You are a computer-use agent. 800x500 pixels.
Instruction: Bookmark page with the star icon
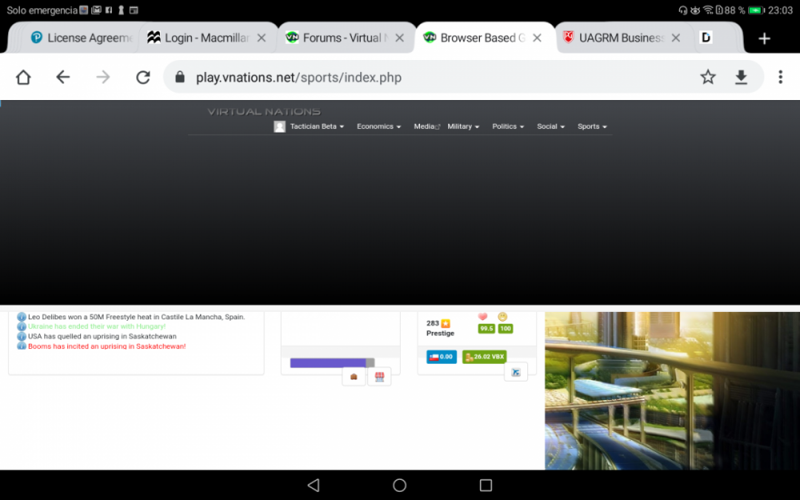[x=708, y=77]
